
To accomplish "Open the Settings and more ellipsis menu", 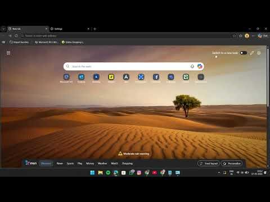I will point(253,36).
